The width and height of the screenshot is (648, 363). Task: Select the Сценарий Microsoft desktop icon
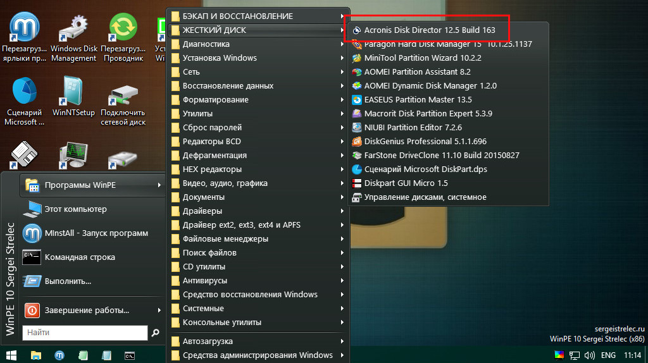point(25,102)
